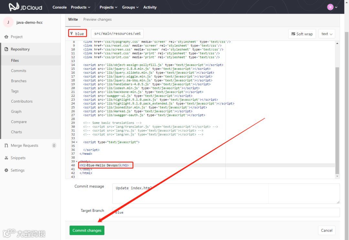Click the closing html tag on line 42
Viewport: 349px width, 240px height.
pyautogui.click(x=86, y=173)
